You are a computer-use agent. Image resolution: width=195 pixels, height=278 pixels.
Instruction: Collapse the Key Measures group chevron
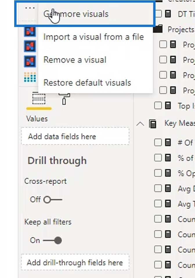[x=140, y=124]
